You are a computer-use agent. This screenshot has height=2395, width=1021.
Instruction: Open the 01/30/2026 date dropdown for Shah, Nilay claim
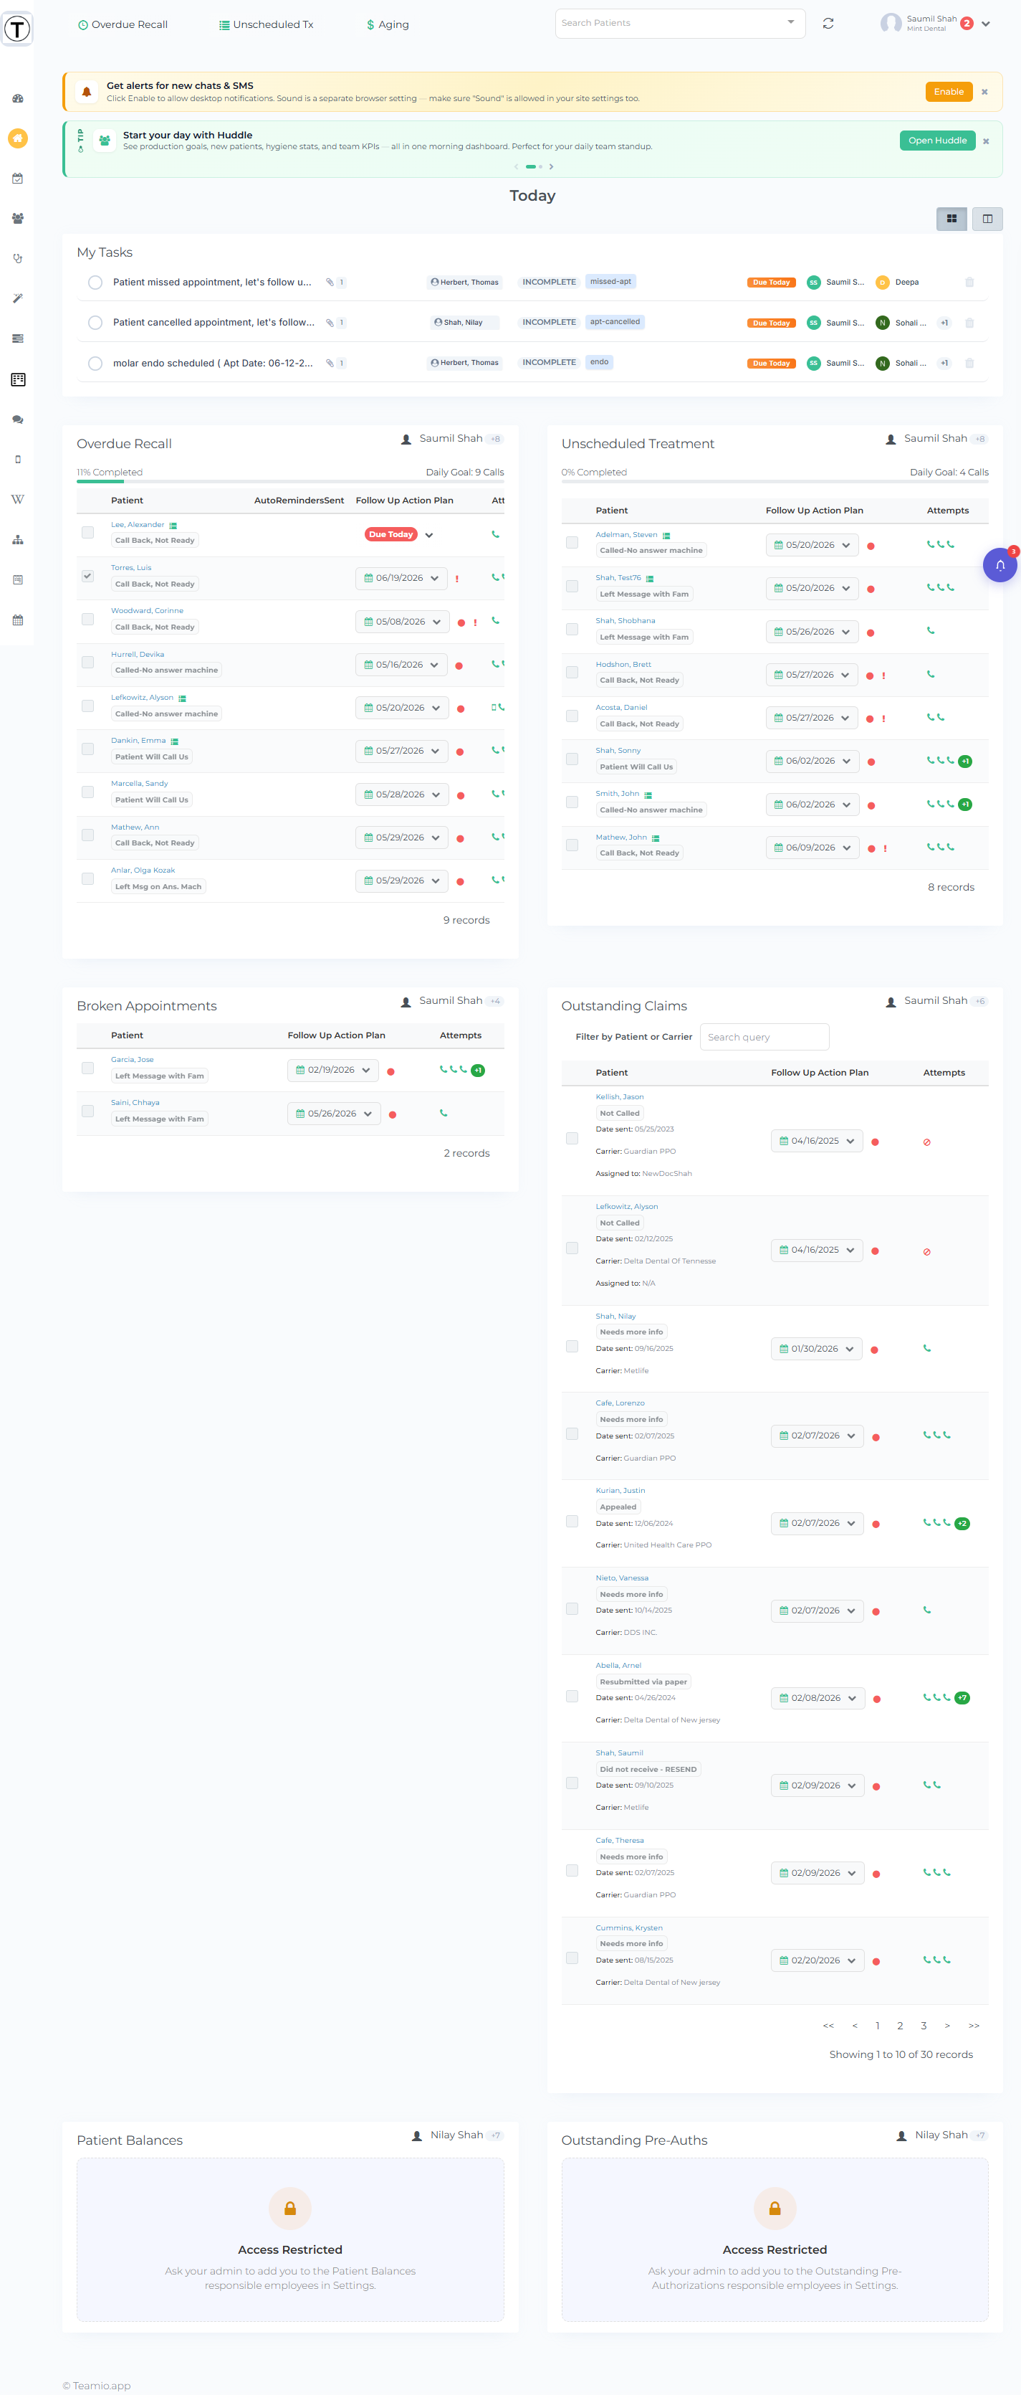pos(817,1349)
